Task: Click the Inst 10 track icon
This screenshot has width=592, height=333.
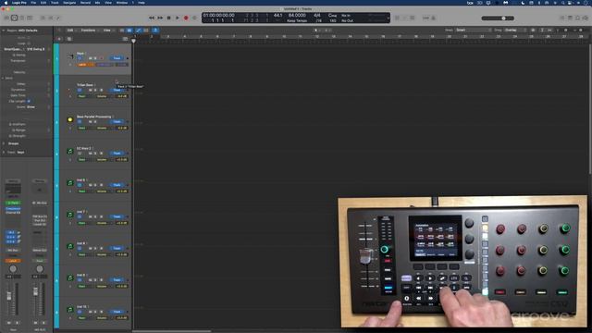Action: point(70,310)
